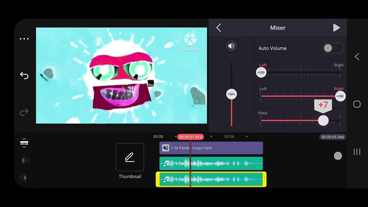Play the project preview from Mixer header
The height and width of the screenshot is (207, 368).
[336, 28]
